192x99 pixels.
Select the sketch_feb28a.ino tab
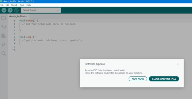click(18, 16)
